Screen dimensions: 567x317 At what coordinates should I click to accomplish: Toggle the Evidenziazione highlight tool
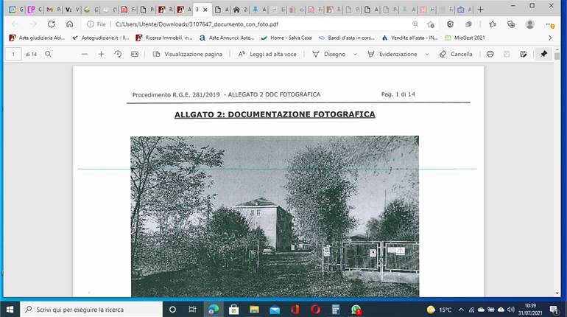[392, 54]
